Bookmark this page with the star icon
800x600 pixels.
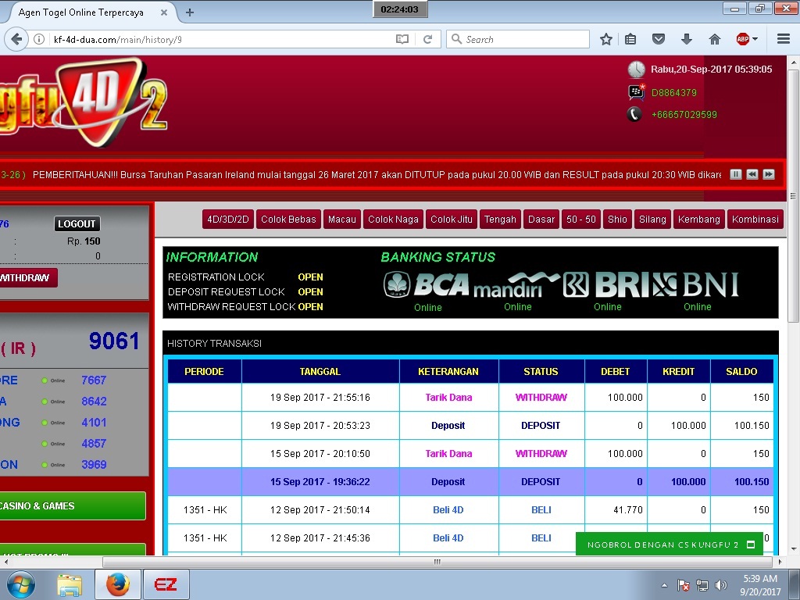click(606, 39)
